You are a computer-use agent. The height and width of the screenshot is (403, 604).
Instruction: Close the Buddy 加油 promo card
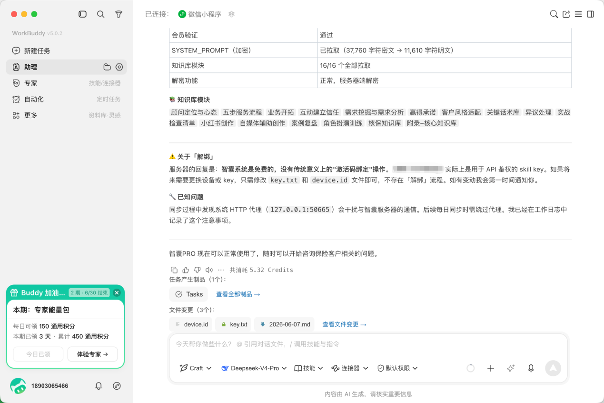(117, 292)
